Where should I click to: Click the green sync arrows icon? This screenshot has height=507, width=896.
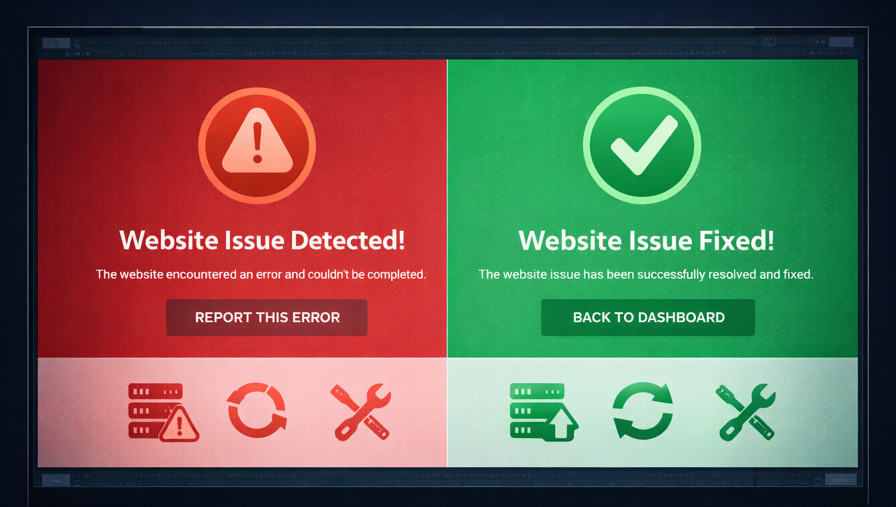[642, 411]
